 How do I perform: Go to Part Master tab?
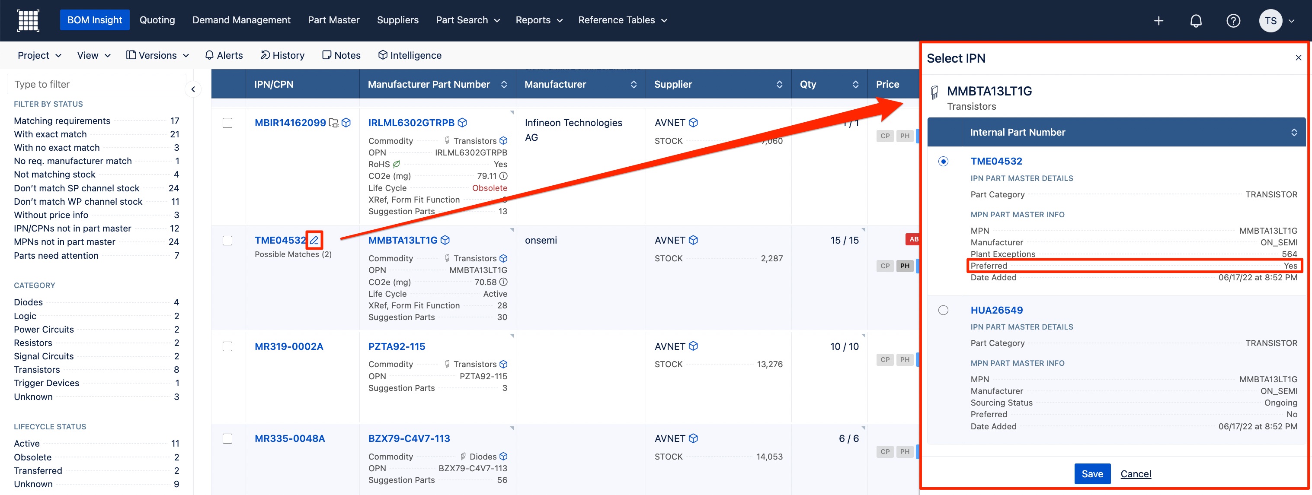click(x=333, y=20)
